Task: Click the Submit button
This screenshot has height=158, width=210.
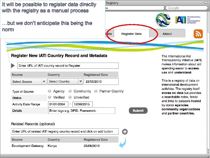Action: 138,111
